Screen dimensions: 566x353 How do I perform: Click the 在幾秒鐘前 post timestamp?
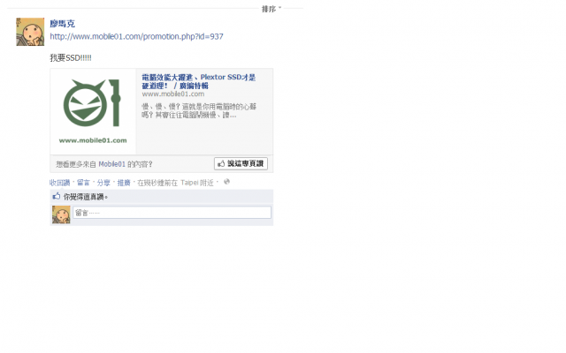(154, 183)
